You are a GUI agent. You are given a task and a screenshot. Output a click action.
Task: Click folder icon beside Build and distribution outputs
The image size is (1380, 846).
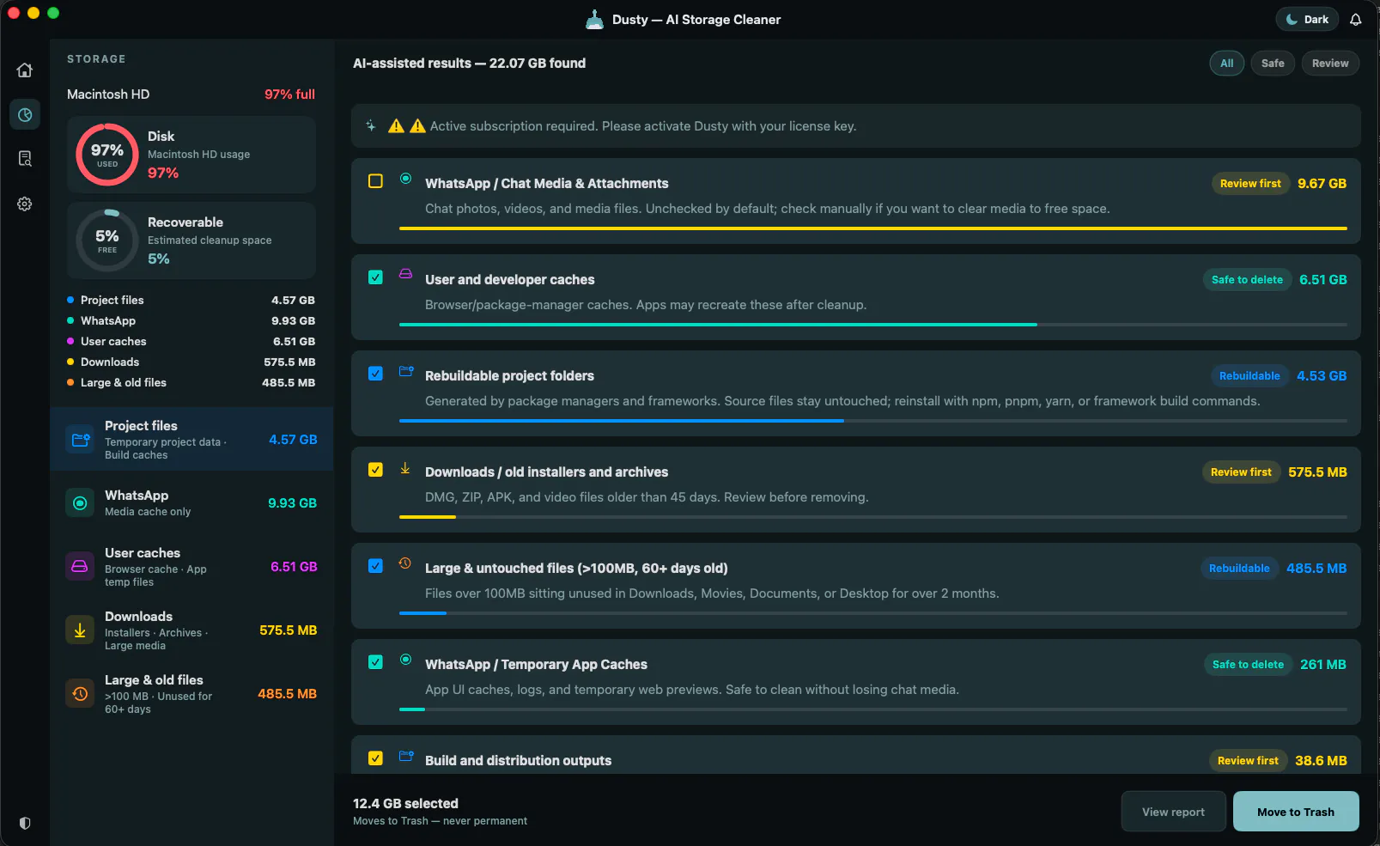406,756
